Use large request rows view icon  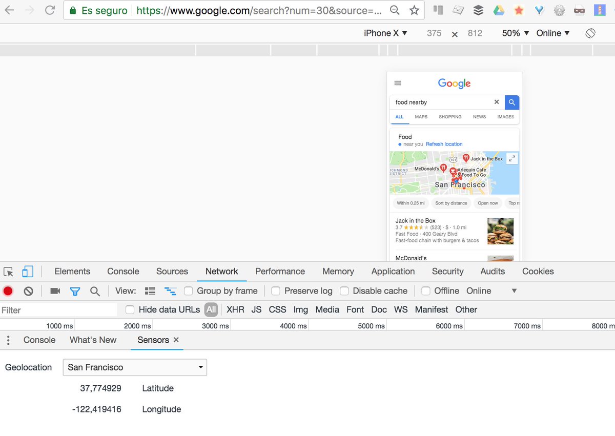pos(150,291)
